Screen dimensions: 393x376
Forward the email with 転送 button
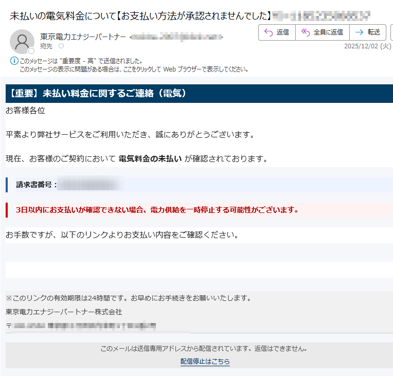368,32
